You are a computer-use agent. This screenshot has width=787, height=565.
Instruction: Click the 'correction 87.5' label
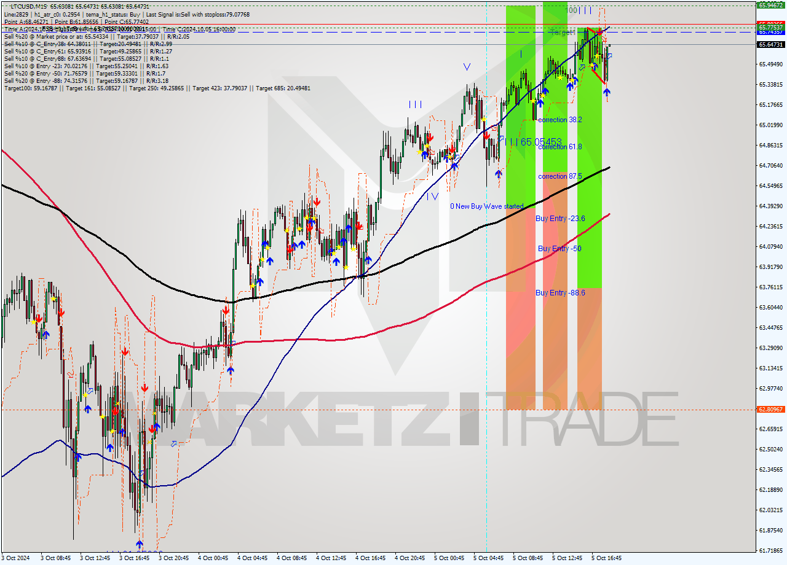point(560,176)
